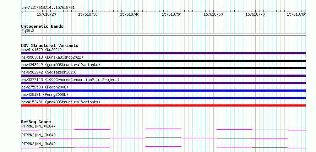Image resolution: width=316 pixels, height=152 pixels.
Task: Click the nsv428191 (Perry2008b) label
Action: click(x=45, y=94)
